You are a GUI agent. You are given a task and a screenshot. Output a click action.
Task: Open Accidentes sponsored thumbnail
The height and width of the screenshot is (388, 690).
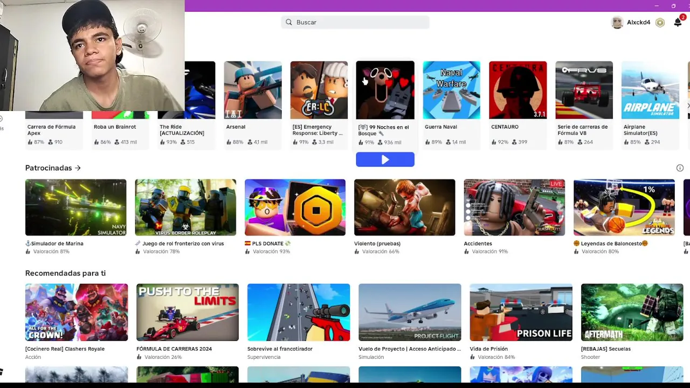515,207
